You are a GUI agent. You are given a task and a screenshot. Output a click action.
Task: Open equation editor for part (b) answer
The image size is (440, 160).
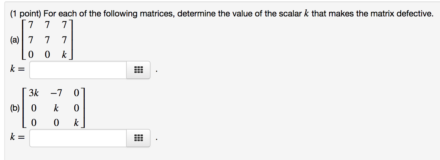pos(138,138)
